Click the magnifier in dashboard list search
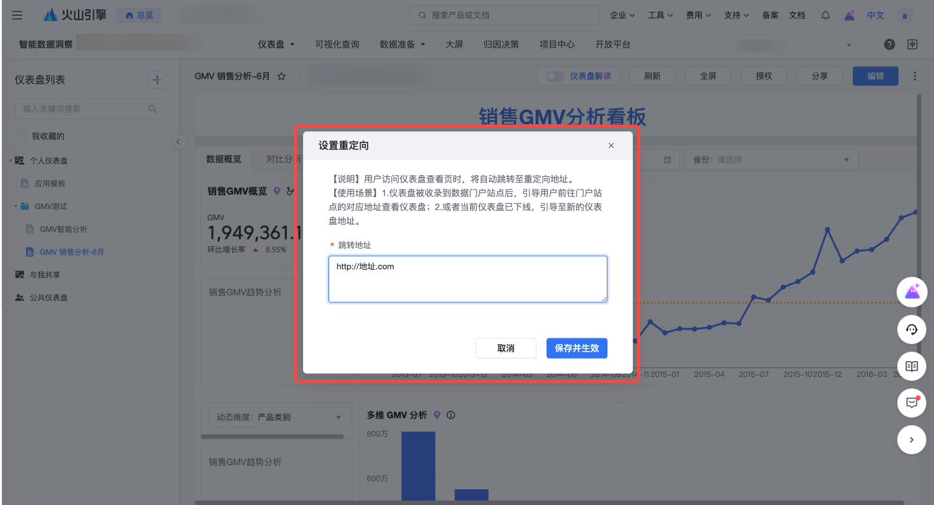 (x=153, y=109)
